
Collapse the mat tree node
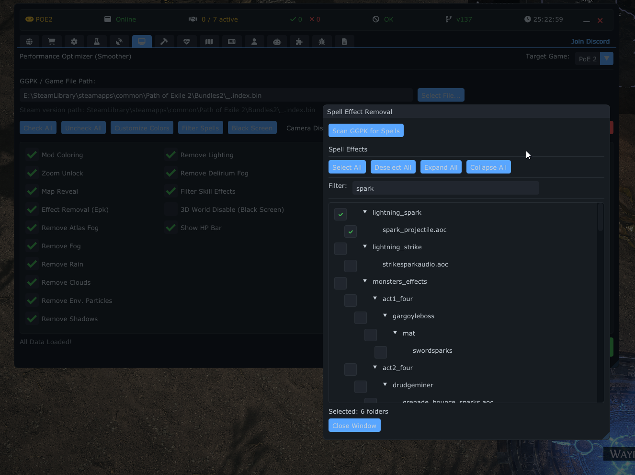395,333
